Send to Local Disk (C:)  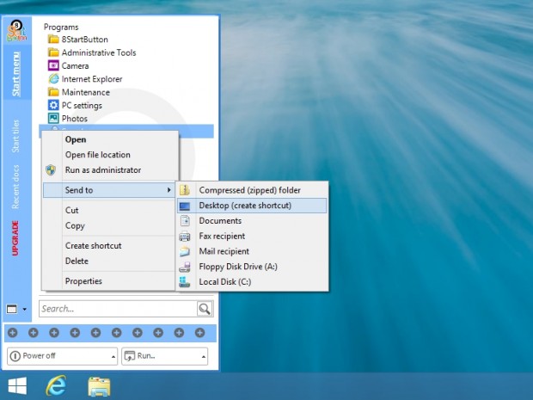(252, 282)
